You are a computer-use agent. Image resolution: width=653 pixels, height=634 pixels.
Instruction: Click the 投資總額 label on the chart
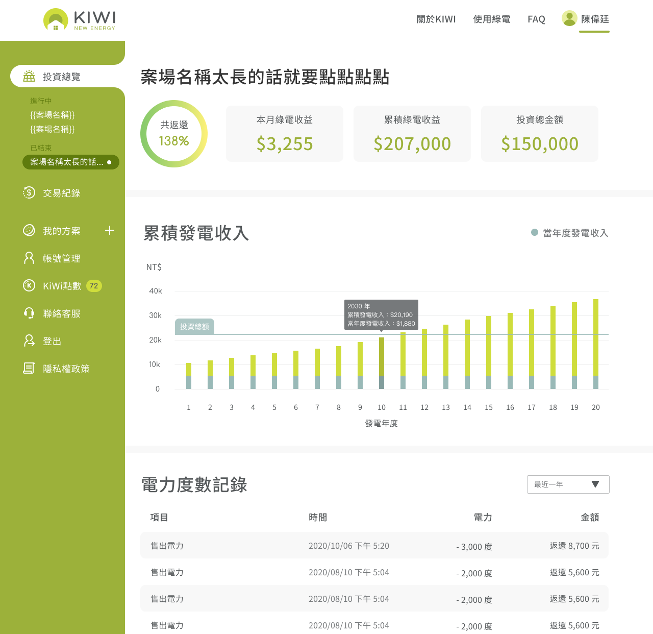point(194,327)
